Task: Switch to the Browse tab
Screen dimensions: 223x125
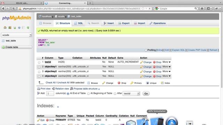Action: [45, 23]
